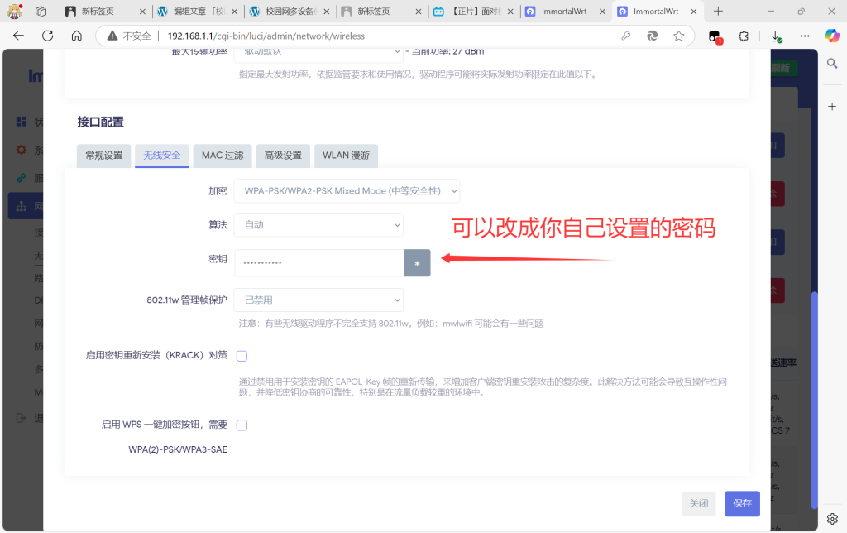Open the Copilot icon in the toolbar
Viewport: 847px width, 533px height.
coord(831,36)
